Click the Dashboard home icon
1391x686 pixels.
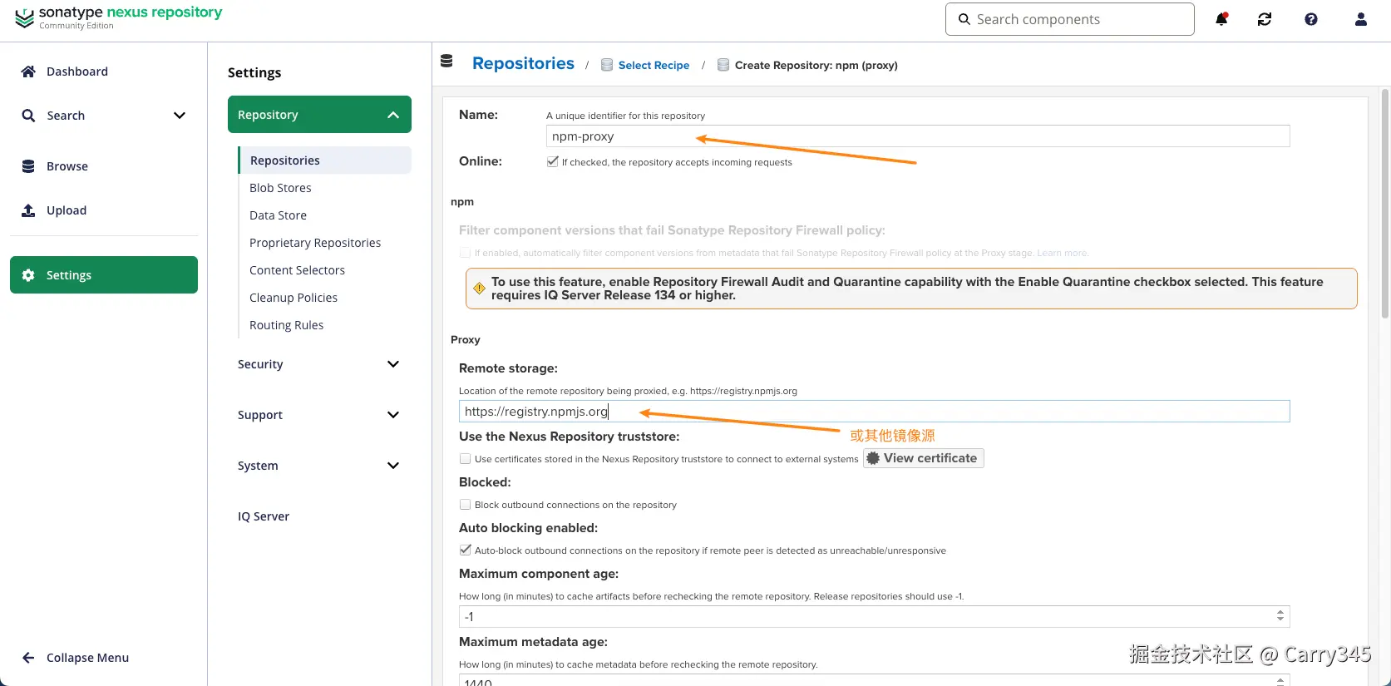tap(28, 72)
